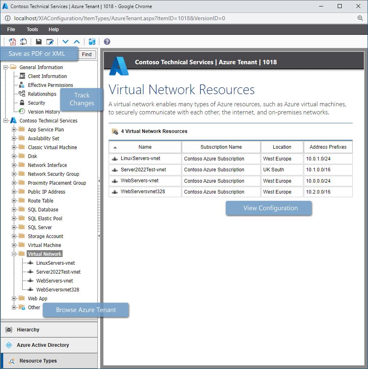Select Server2022Test-vnet in the tree
The image size is (368, 369).
(x=58, y=272)
